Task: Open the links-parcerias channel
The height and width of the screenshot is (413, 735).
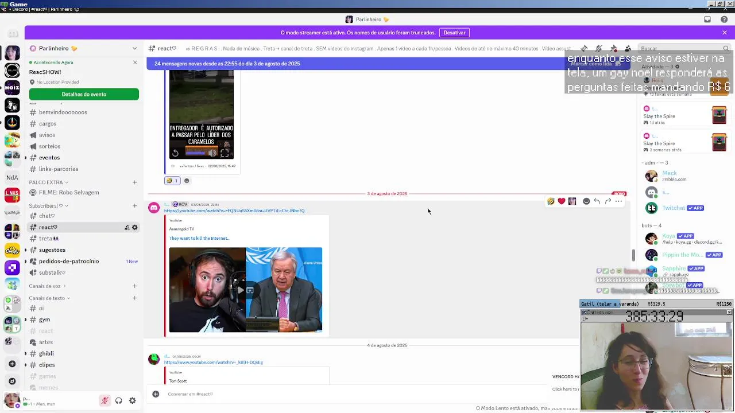Action: (58, 169)
